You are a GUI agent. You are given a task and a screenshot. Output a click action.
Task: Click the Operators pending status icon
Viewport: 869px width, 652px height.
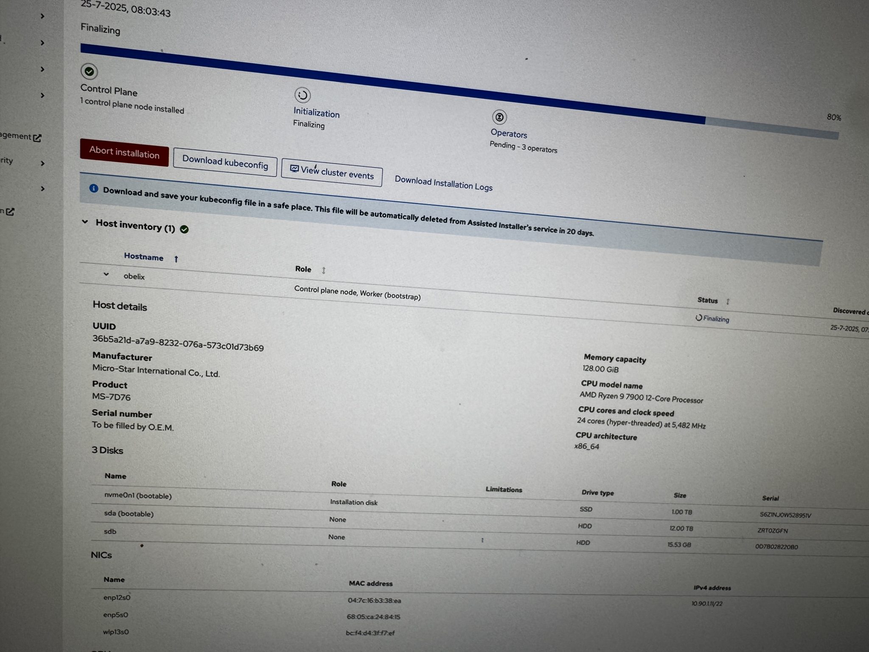(500, 118)
